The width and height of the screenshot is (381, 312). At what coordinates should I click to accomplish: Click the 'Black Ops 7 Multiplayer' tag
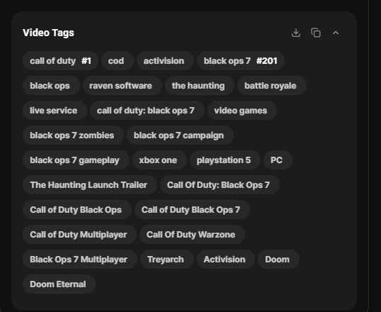80,260
